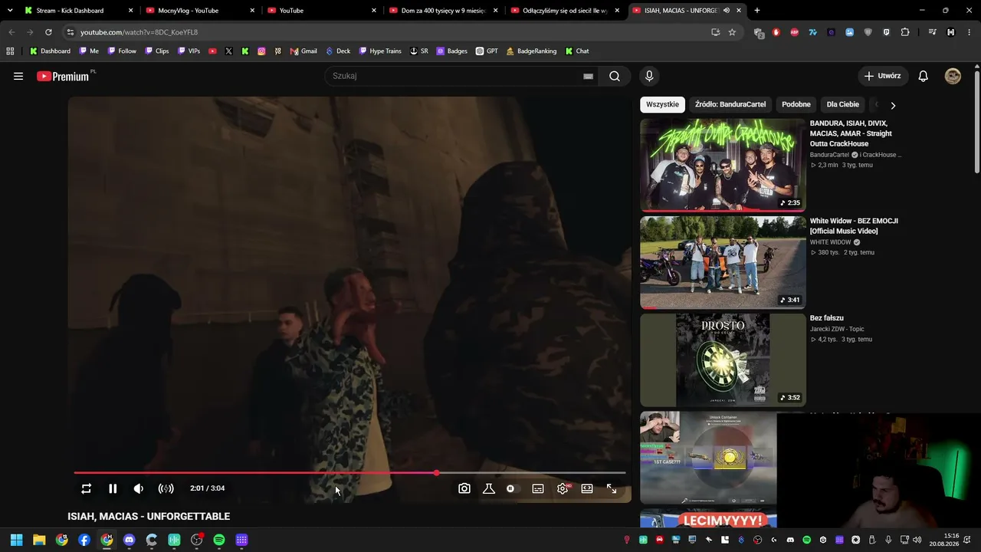View site information icon in address bar
The image size is (981, 552).
point(71,32)
